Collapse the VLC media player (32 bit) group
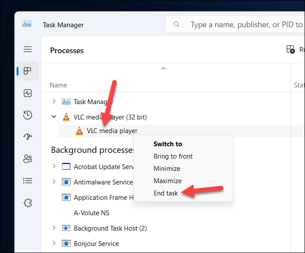Viewport: 305px width, 253px height. (x=54, y=117)
